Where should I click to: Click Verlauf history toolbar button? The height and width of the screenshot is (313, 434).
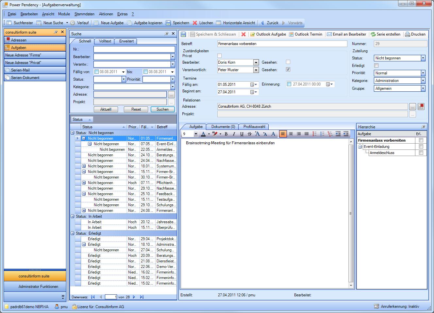click(x=79, y=23)
